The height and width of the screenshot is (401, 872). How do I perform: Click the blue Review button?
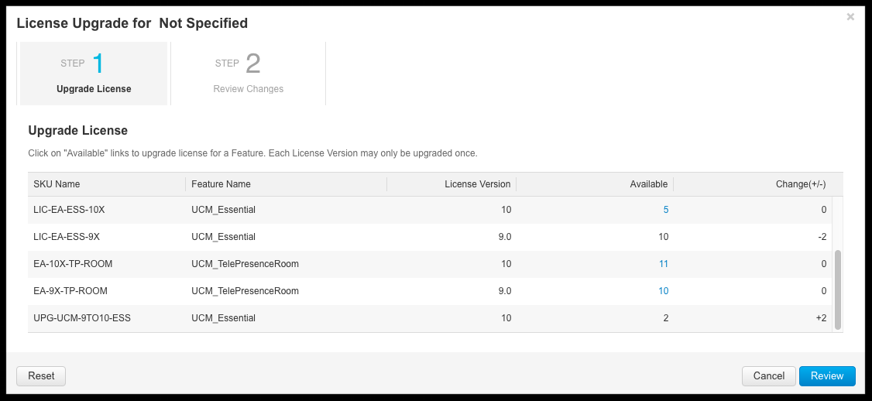click(827, 376)
